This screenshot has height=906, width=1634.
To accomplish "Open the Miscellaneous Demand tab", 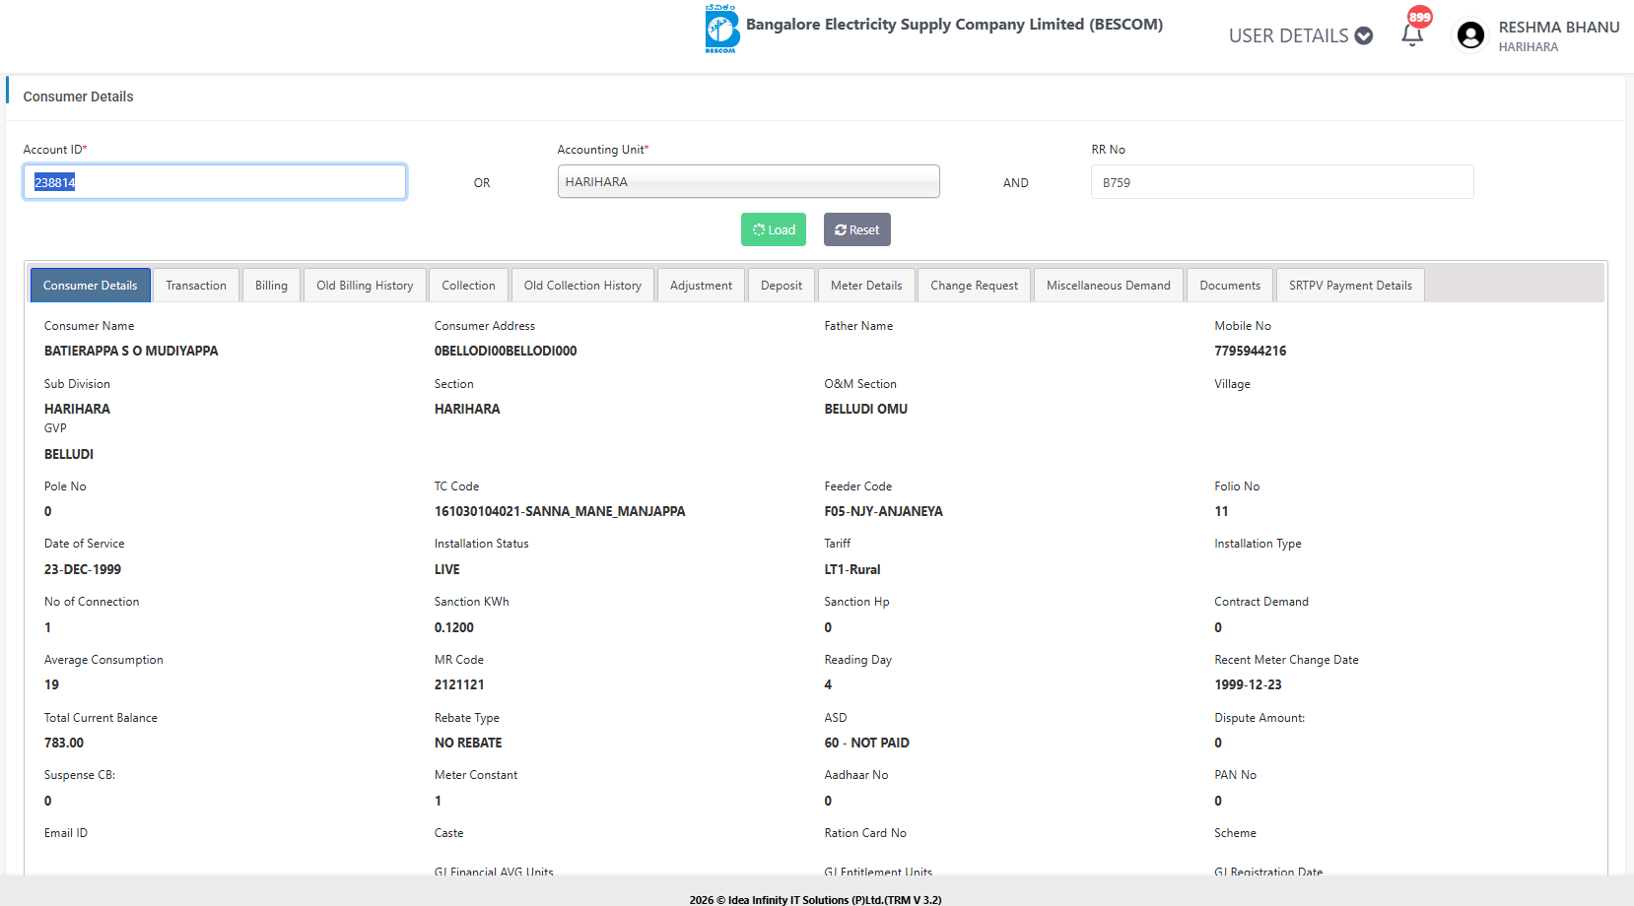I will pos(1108,286).
